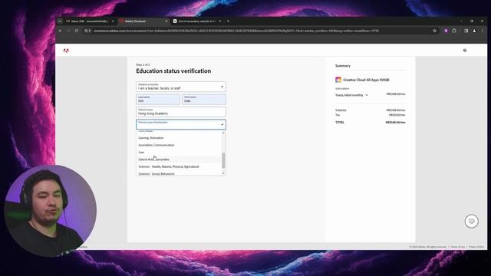491x276 pixels.
Task: Click the Creative Cloud All Apps 100GB text
Action: point(366,80)
